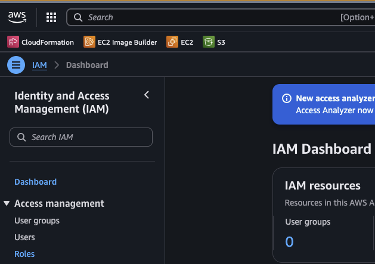Collapse the IAM sidebar with chevron arrow
Viewport: 375px width, 264px height.
click(x=147, y=95)
